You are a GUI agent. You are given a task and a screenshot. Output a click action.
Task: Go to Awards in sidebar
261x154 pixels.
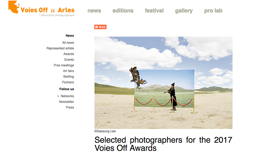(x=69, y=54)
